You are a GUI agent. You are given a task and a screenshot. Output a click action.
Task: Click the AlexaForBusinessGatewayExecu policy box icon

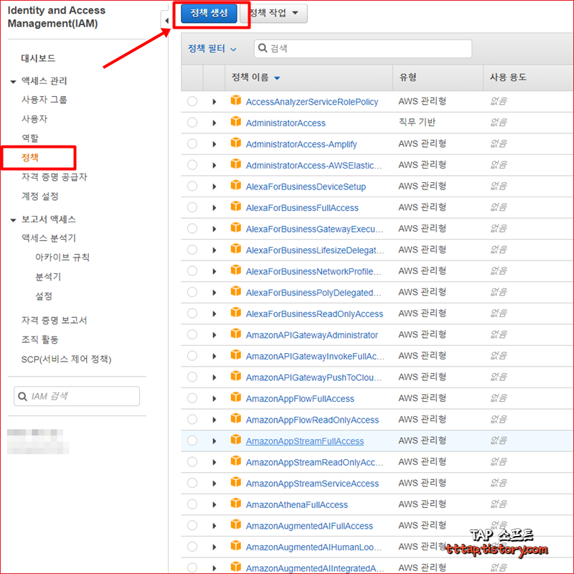pyautogui.click(x=236, y=227)
